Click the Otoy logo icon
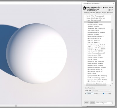The width and height of the screenshot is (117, 108). (111, 10)
